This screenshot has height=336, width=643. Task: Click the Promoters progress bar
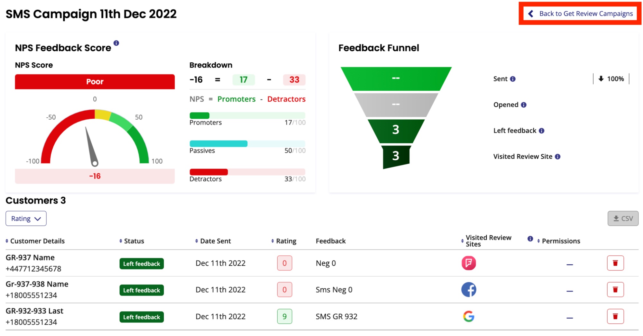click(x=247, y=115)
